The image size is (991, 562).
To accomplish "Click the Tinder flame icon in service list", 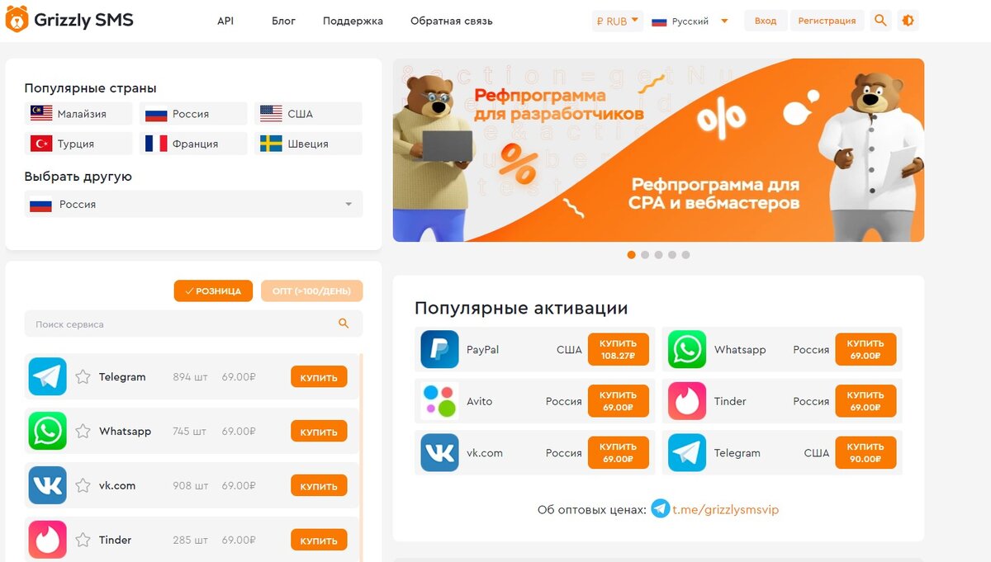I will (x=47, y=540).
